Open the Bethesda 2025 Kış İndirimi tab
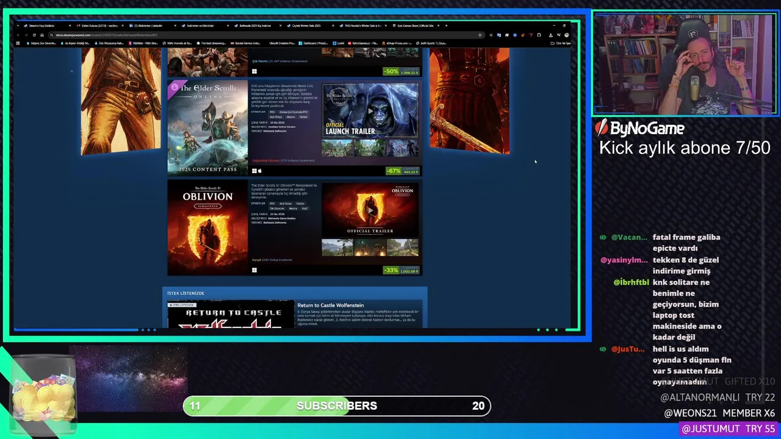 (256, 26)
